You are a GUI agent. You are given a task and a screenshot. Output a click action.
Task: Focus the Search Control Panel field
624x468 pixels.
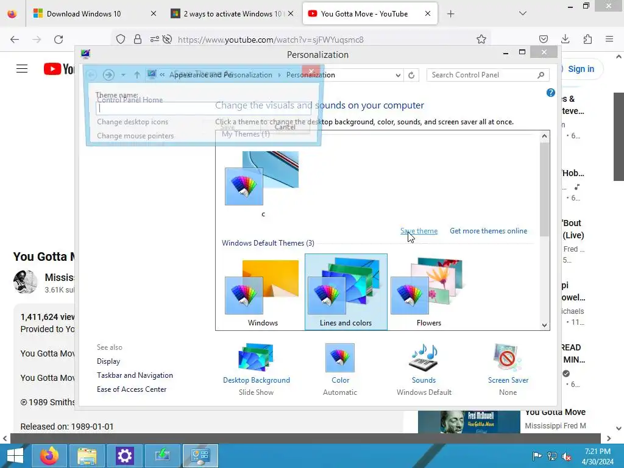pos(482,75)
